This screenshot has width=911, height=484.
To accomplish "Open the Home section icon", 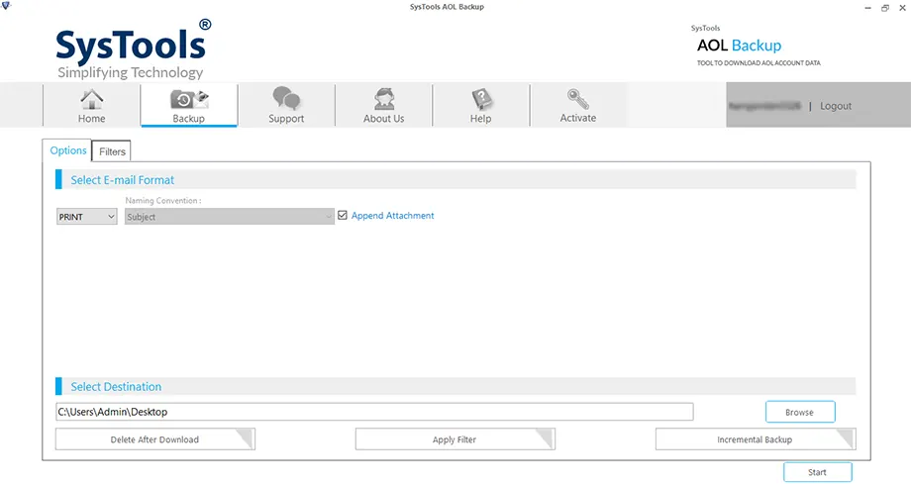I will point(92,100).
